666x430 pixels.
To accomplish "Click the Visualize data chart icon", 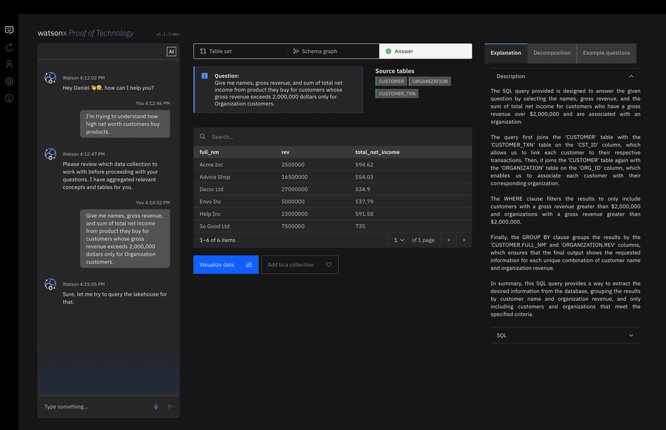I will point(249,264).
